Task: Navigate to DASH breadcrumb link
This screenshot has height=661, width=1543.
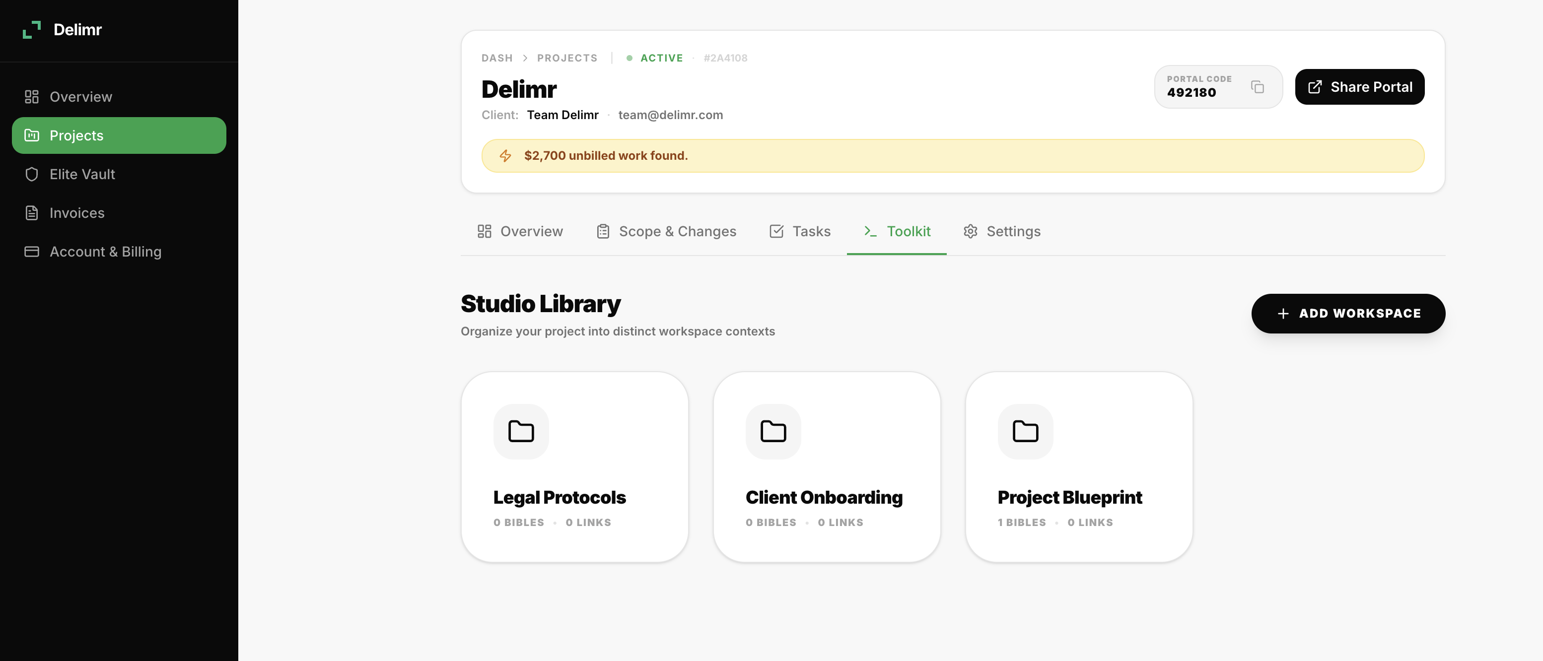Action: (496, 58)
